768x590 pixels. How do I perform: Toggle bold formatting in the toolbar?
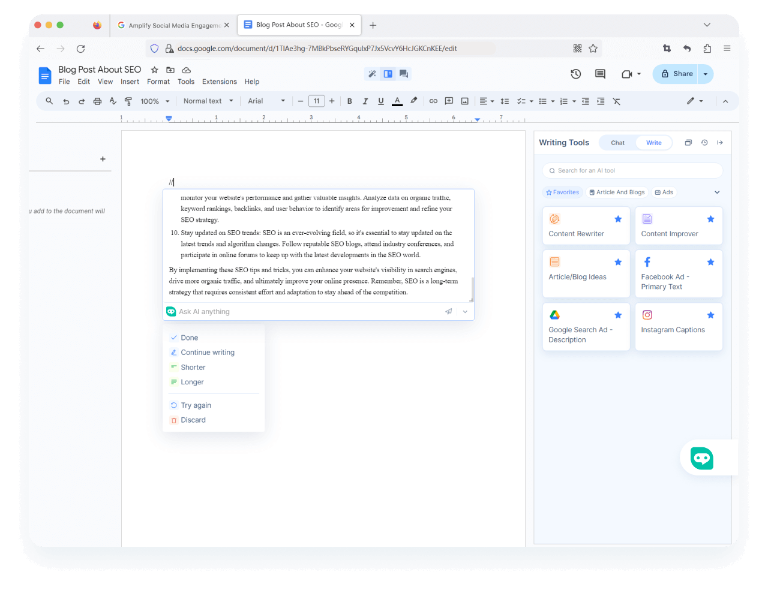(x=350, y=101)
